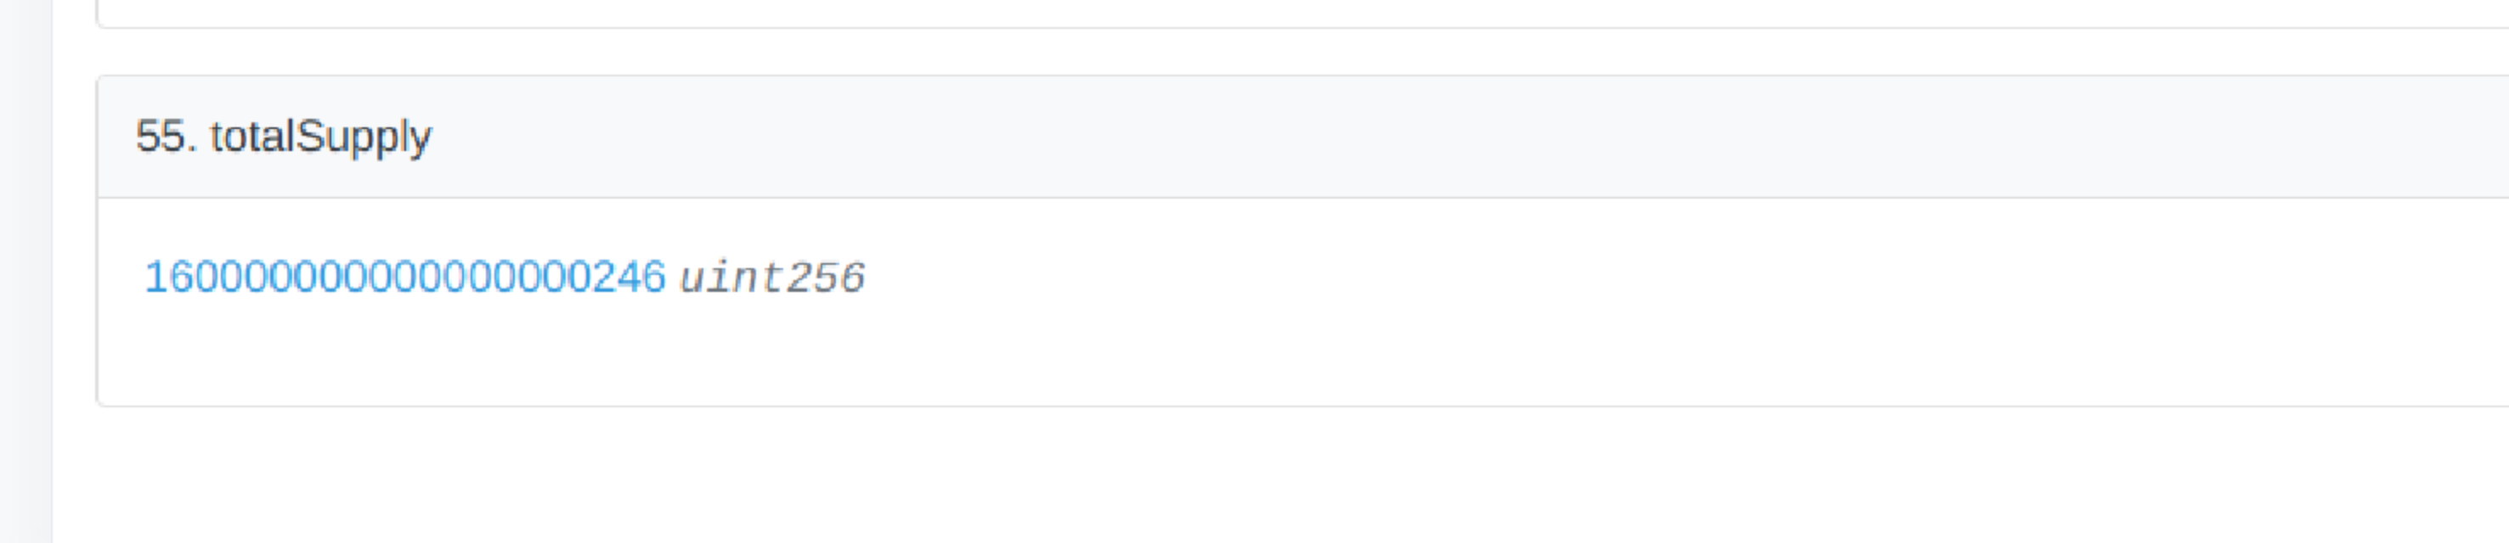Click the empty right side of totalSupply header
Screen dimensions: 2509x543
coord(1753,137)
